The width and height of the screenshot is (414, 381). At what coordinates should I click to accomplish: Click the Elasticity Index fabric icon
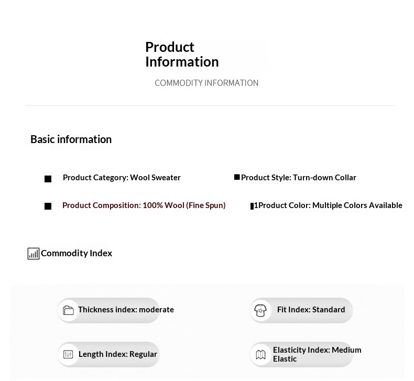pyautogui.click(x=260, y=355)
